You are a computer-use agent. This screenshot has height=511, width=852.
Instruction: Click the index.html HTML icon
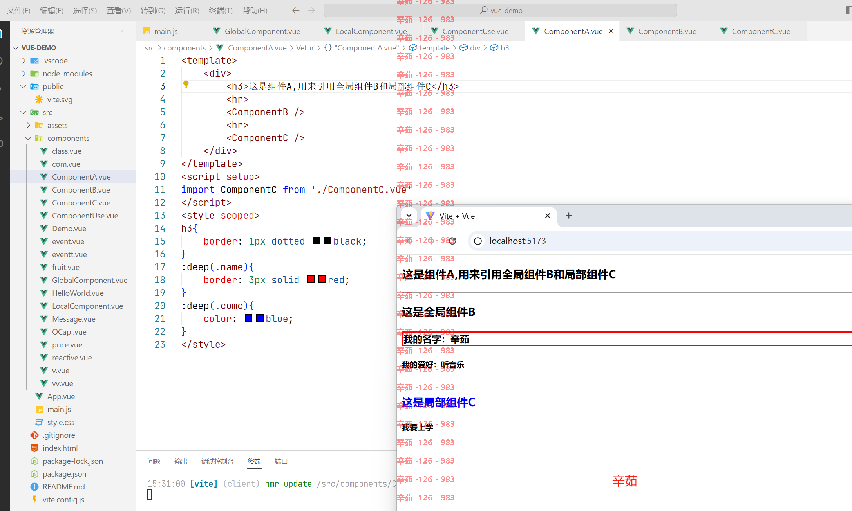point(34,448)
